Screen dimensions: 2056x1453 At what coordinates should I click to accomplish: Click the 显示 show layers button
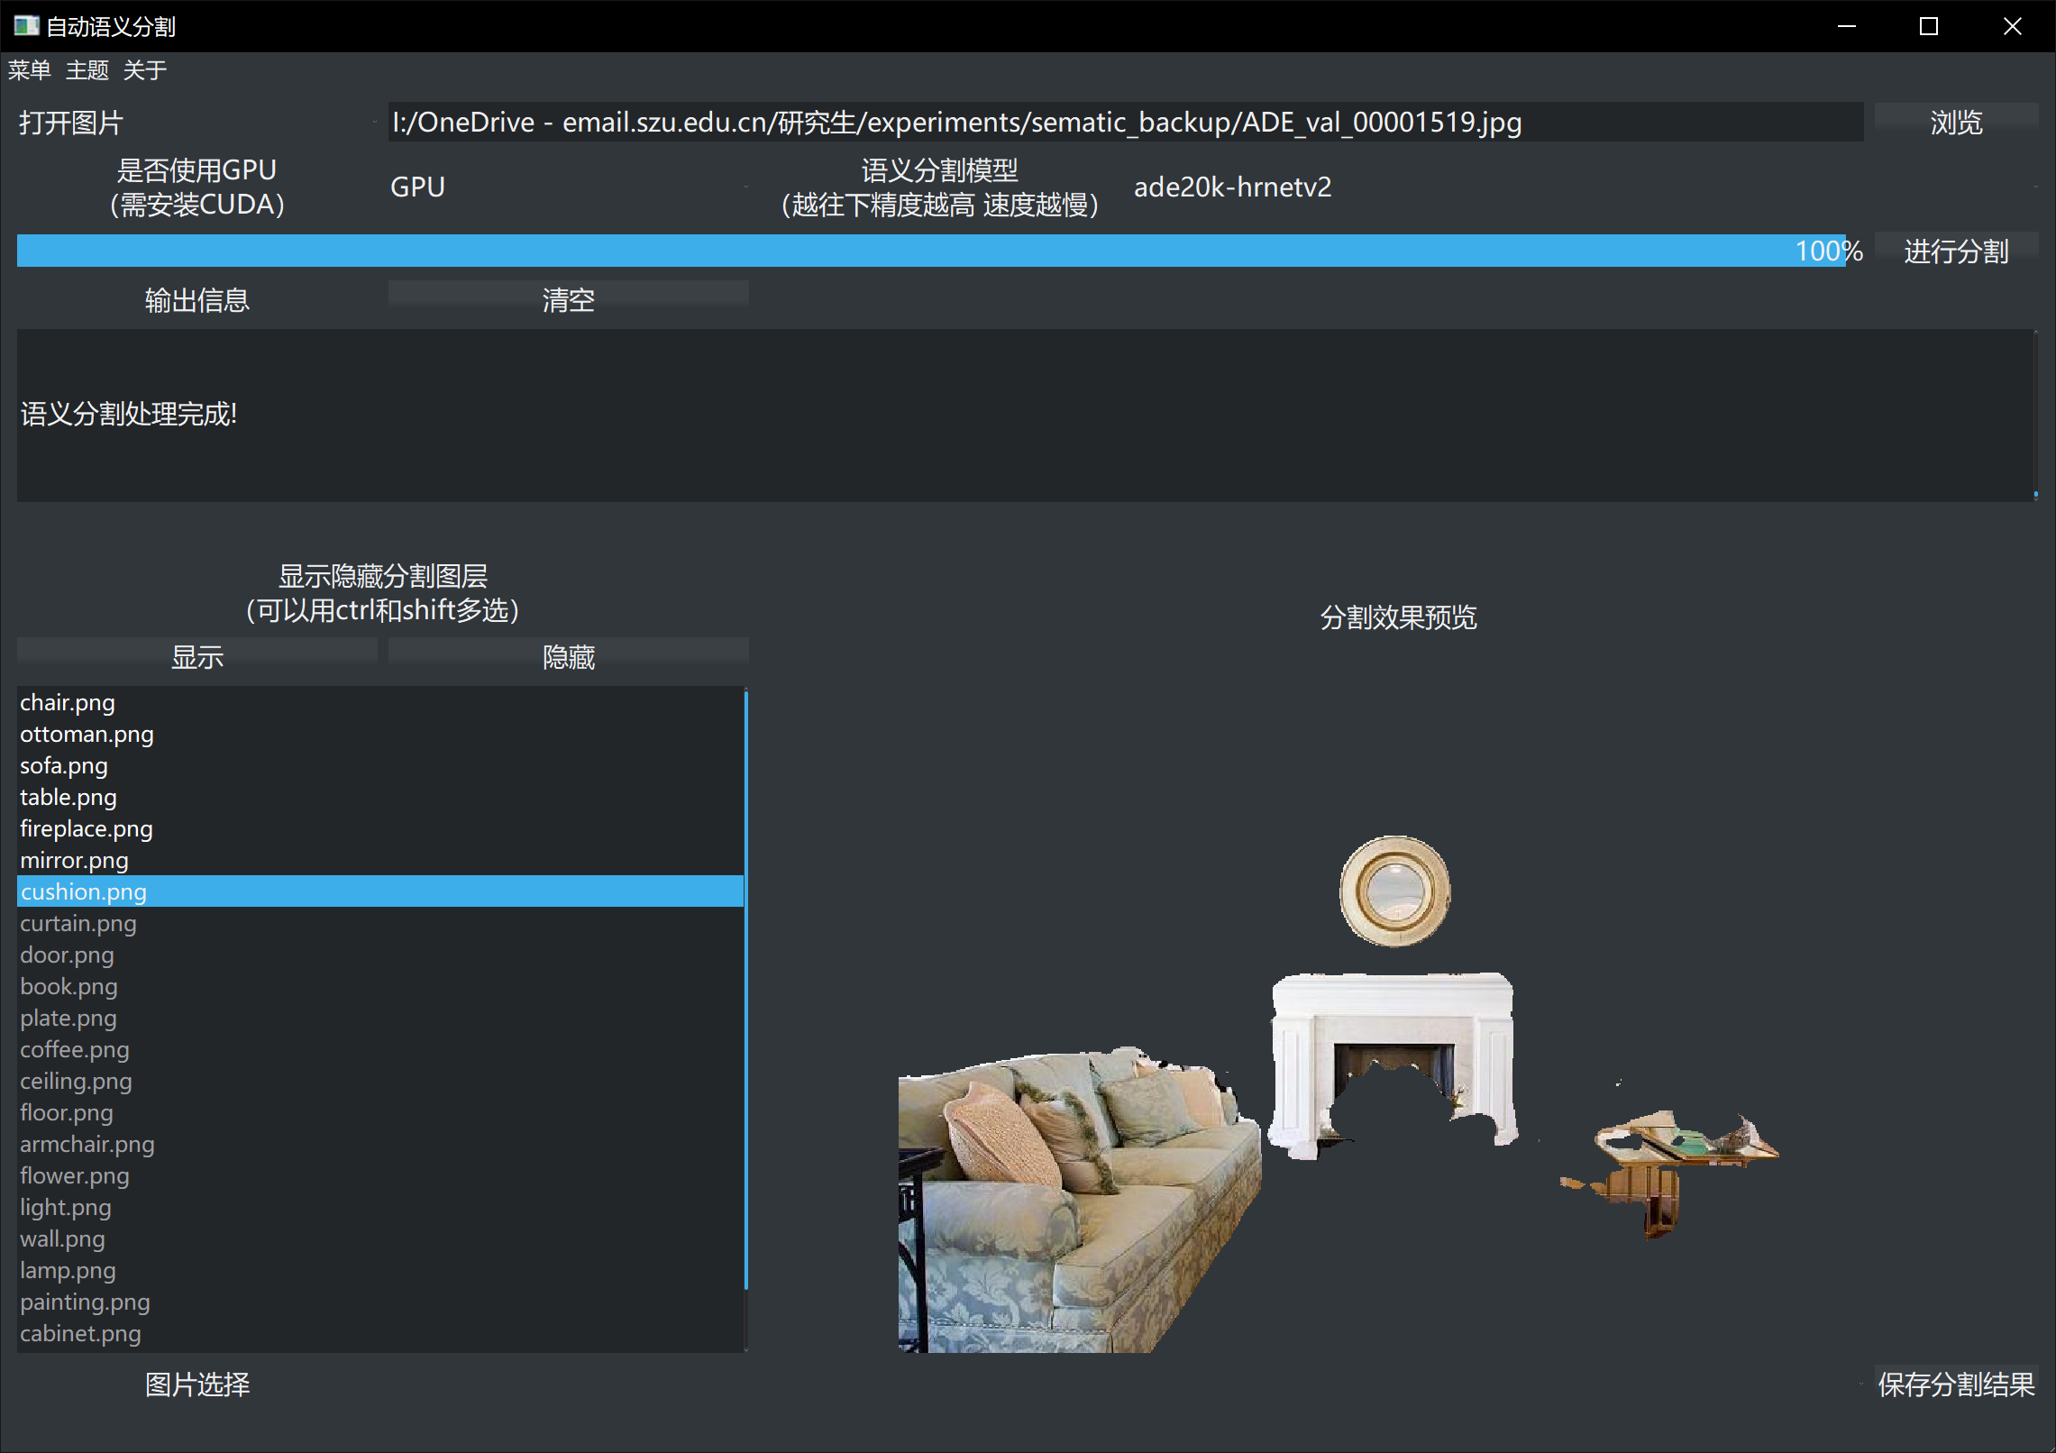tap(196, 655)
